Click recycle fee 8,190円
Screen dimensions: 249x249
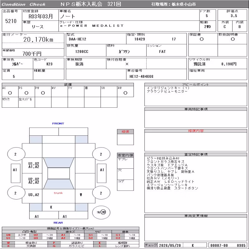229,64
